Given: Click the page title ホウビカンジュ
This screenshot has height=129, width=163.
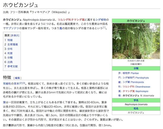Looking at the screenshot, I should [x=21, y=5].
